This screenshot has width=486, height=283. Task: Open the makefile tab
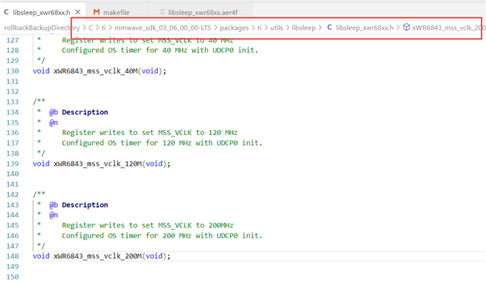(116, 12)
